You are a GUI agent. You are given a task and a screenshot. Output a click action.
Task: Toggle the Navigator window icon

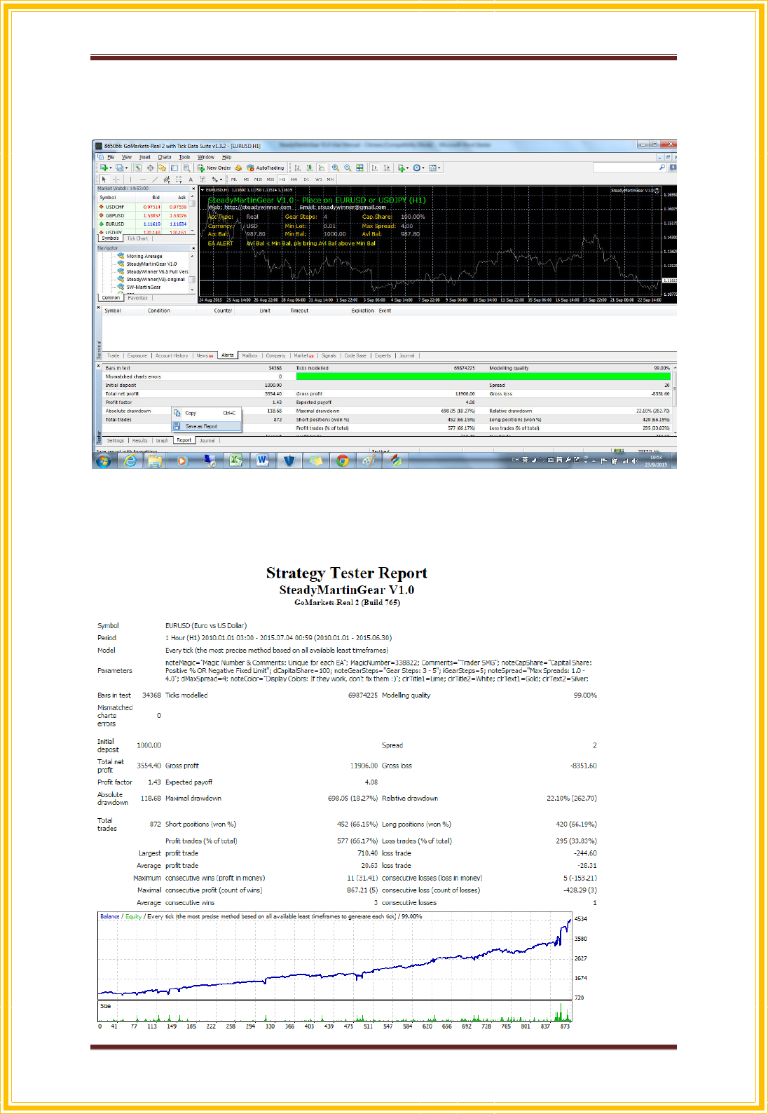pos(162,168)
